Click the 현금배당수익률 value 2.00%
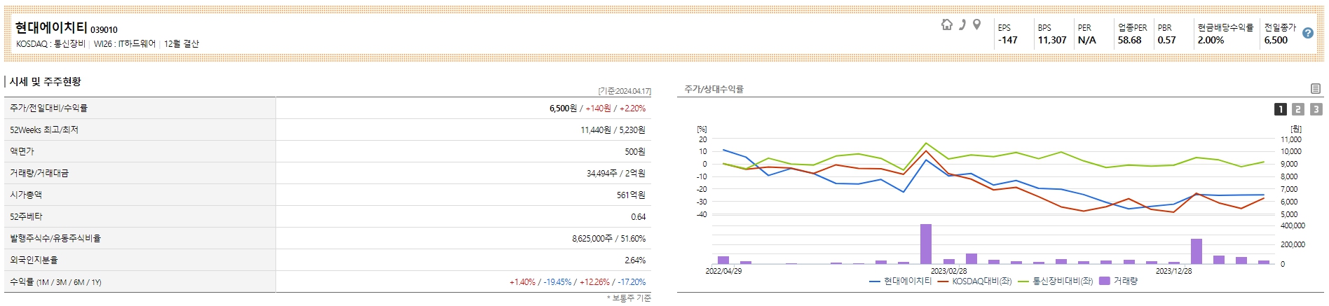 pyautogui.click(x=1211, y=40)
